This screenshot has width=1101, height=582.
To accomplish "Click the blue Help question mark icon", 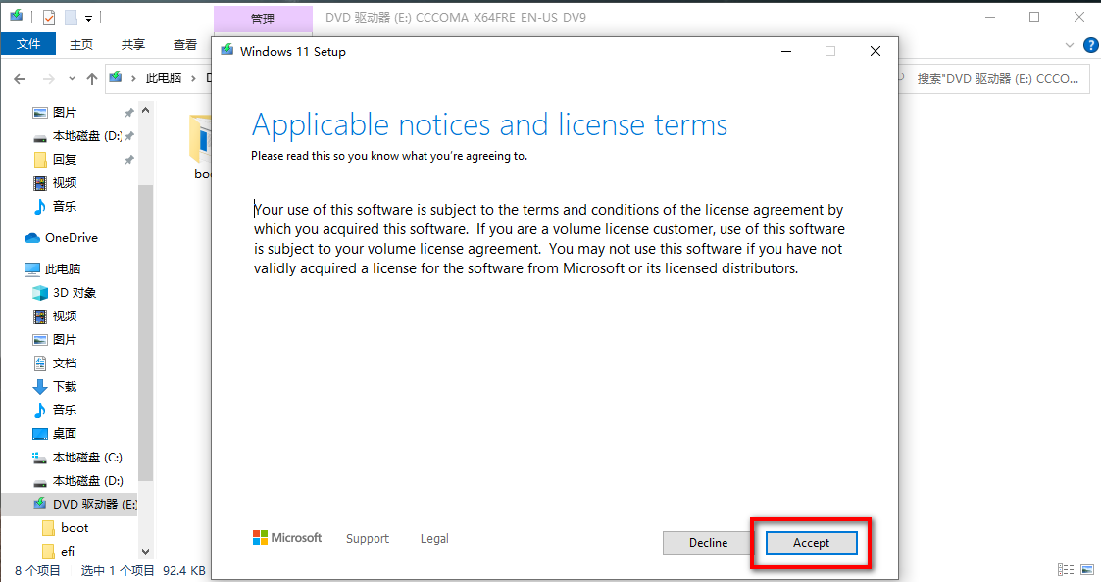I will coord(1090,44).
